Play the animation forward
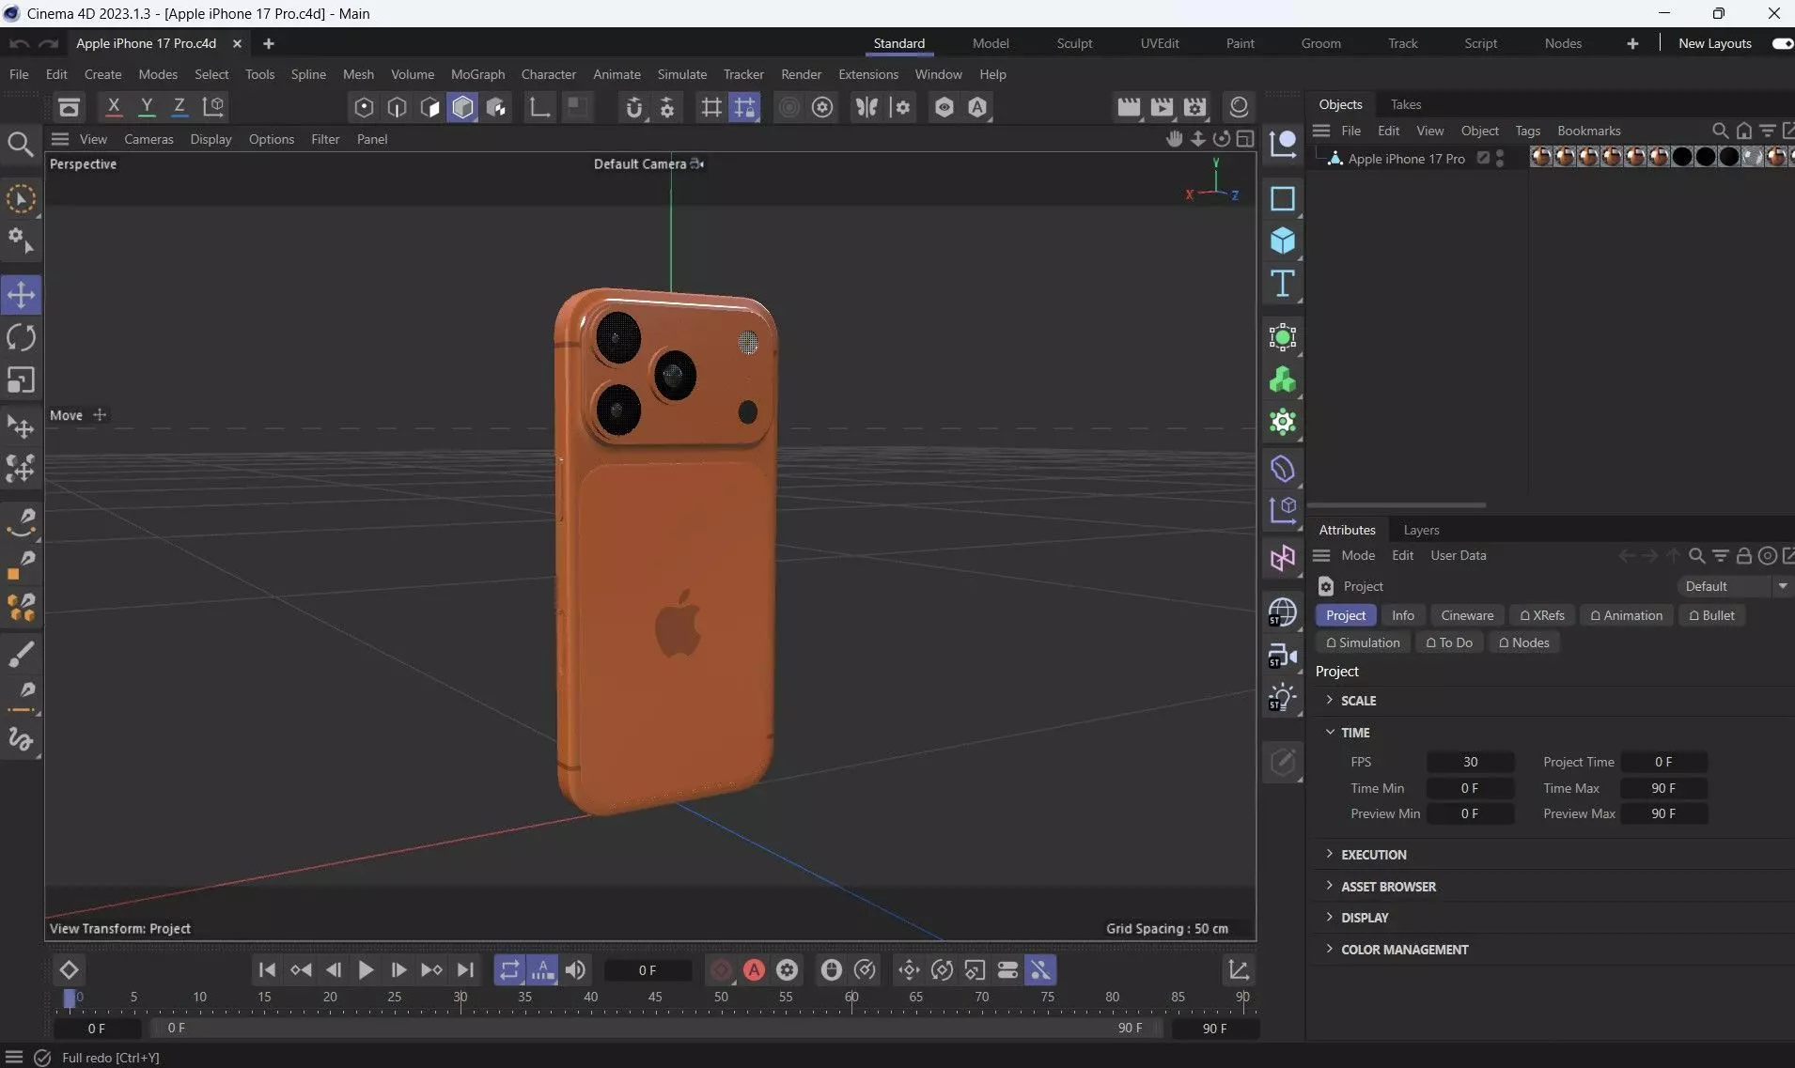 [x=366, y=969]
